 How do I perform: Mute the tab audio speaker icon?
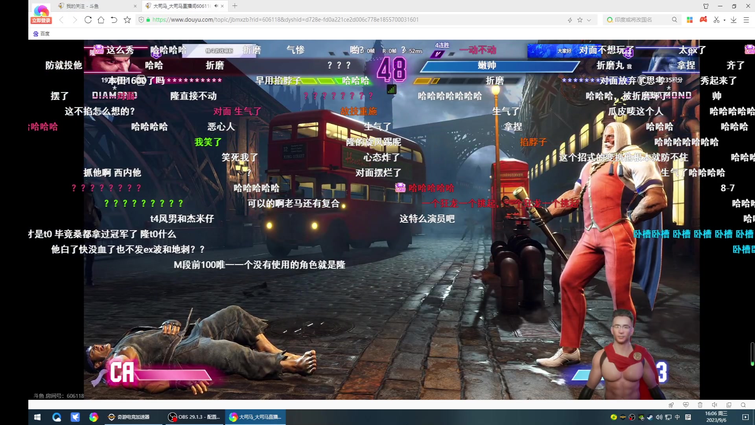tap(216, 6)
